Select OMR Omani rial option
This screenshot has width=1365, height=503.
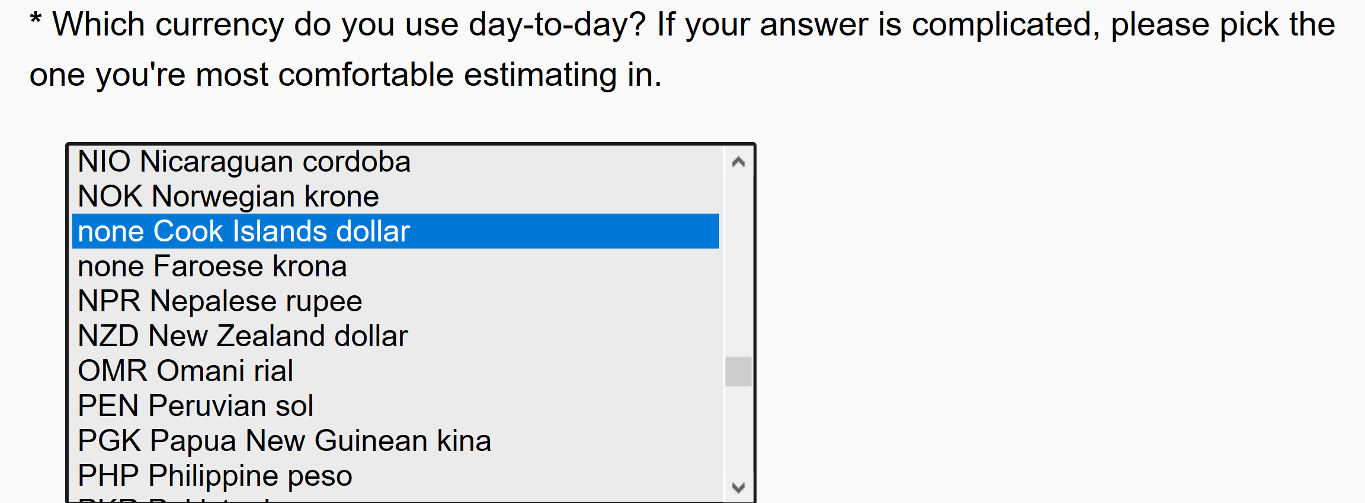click(x=395, y=371)
